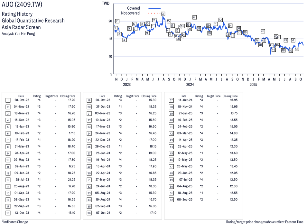Image resolution: width=307 pixels, height=224 pixels.
Task: Select chart marker 4 below the price line
Action: coord(125,40)
